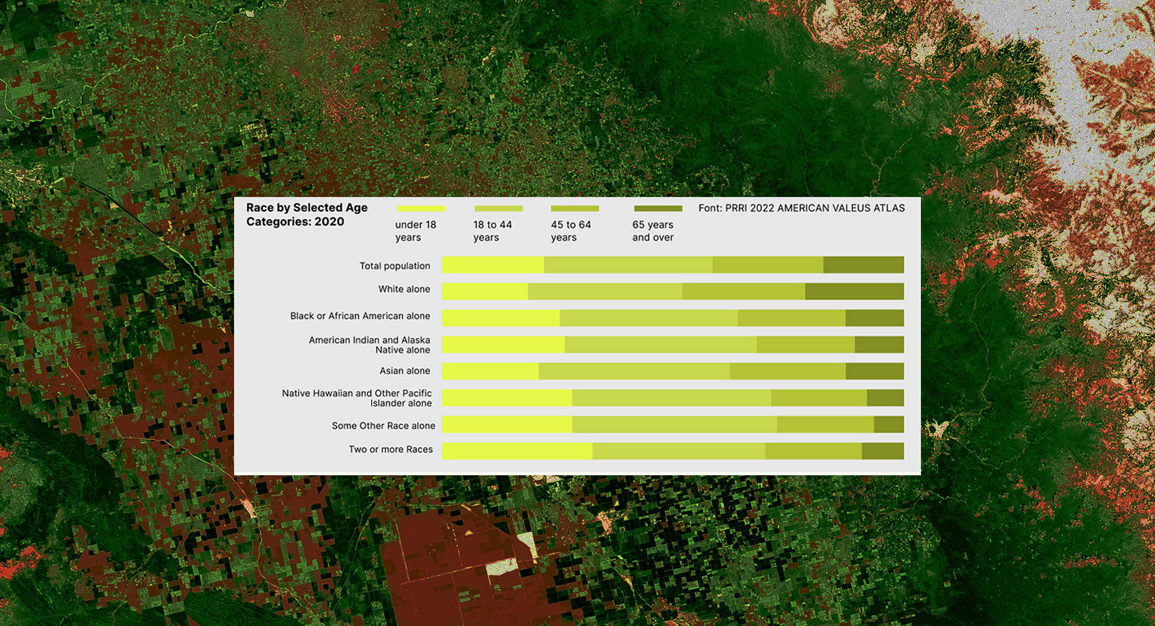The image size is (1155, 626).
Task: Click 65 and over segment of Black or African American bar
Action: (875, 318)
